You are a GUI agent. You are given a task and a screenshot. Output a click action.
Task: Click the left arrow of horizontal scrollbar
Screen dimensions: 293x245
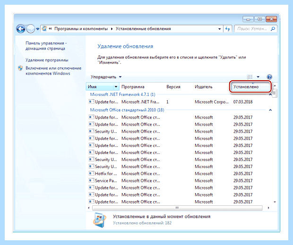(x=89, y=208)
